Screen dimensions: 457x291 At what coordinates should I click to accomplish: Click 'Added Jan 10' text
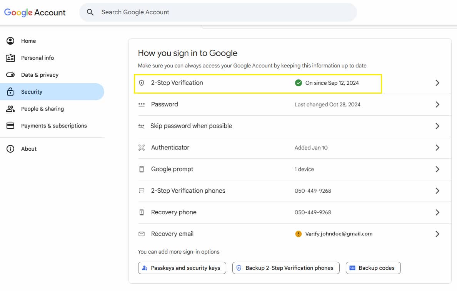click(311, 148)
